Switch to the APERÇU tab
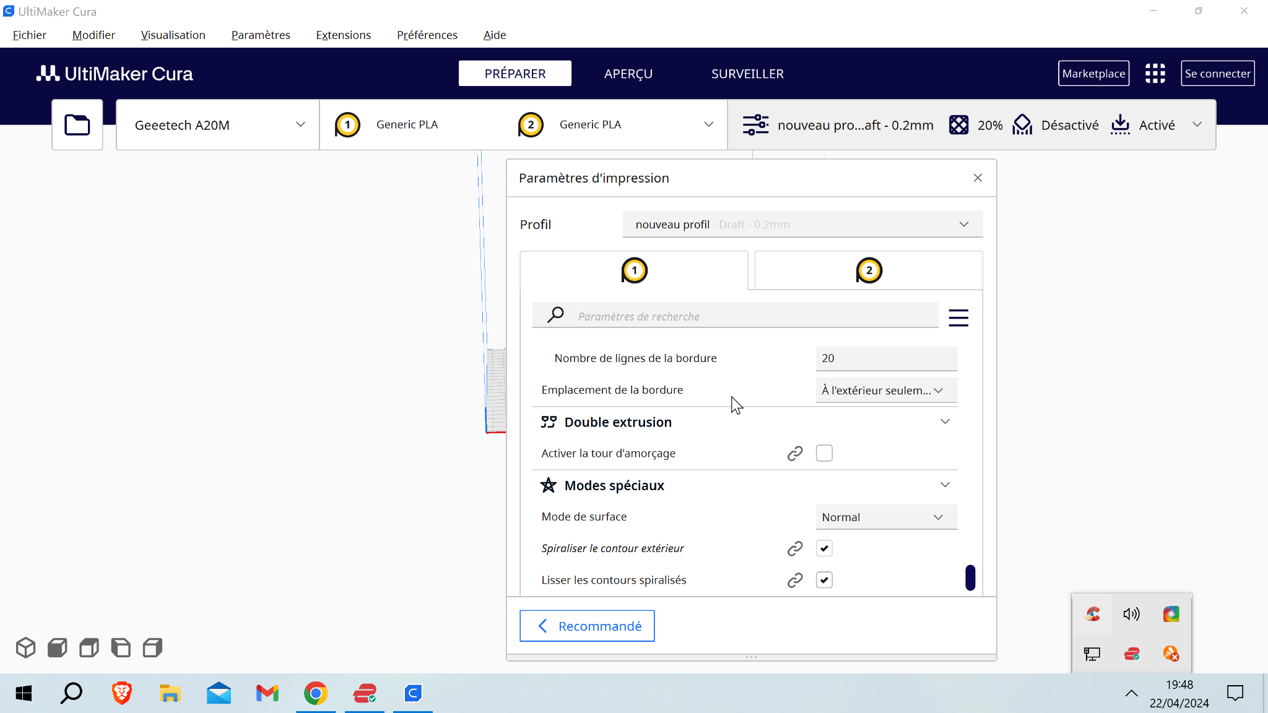Image resolution: width=1268 pixels, height=713 pixels. (x=628, y=74)
